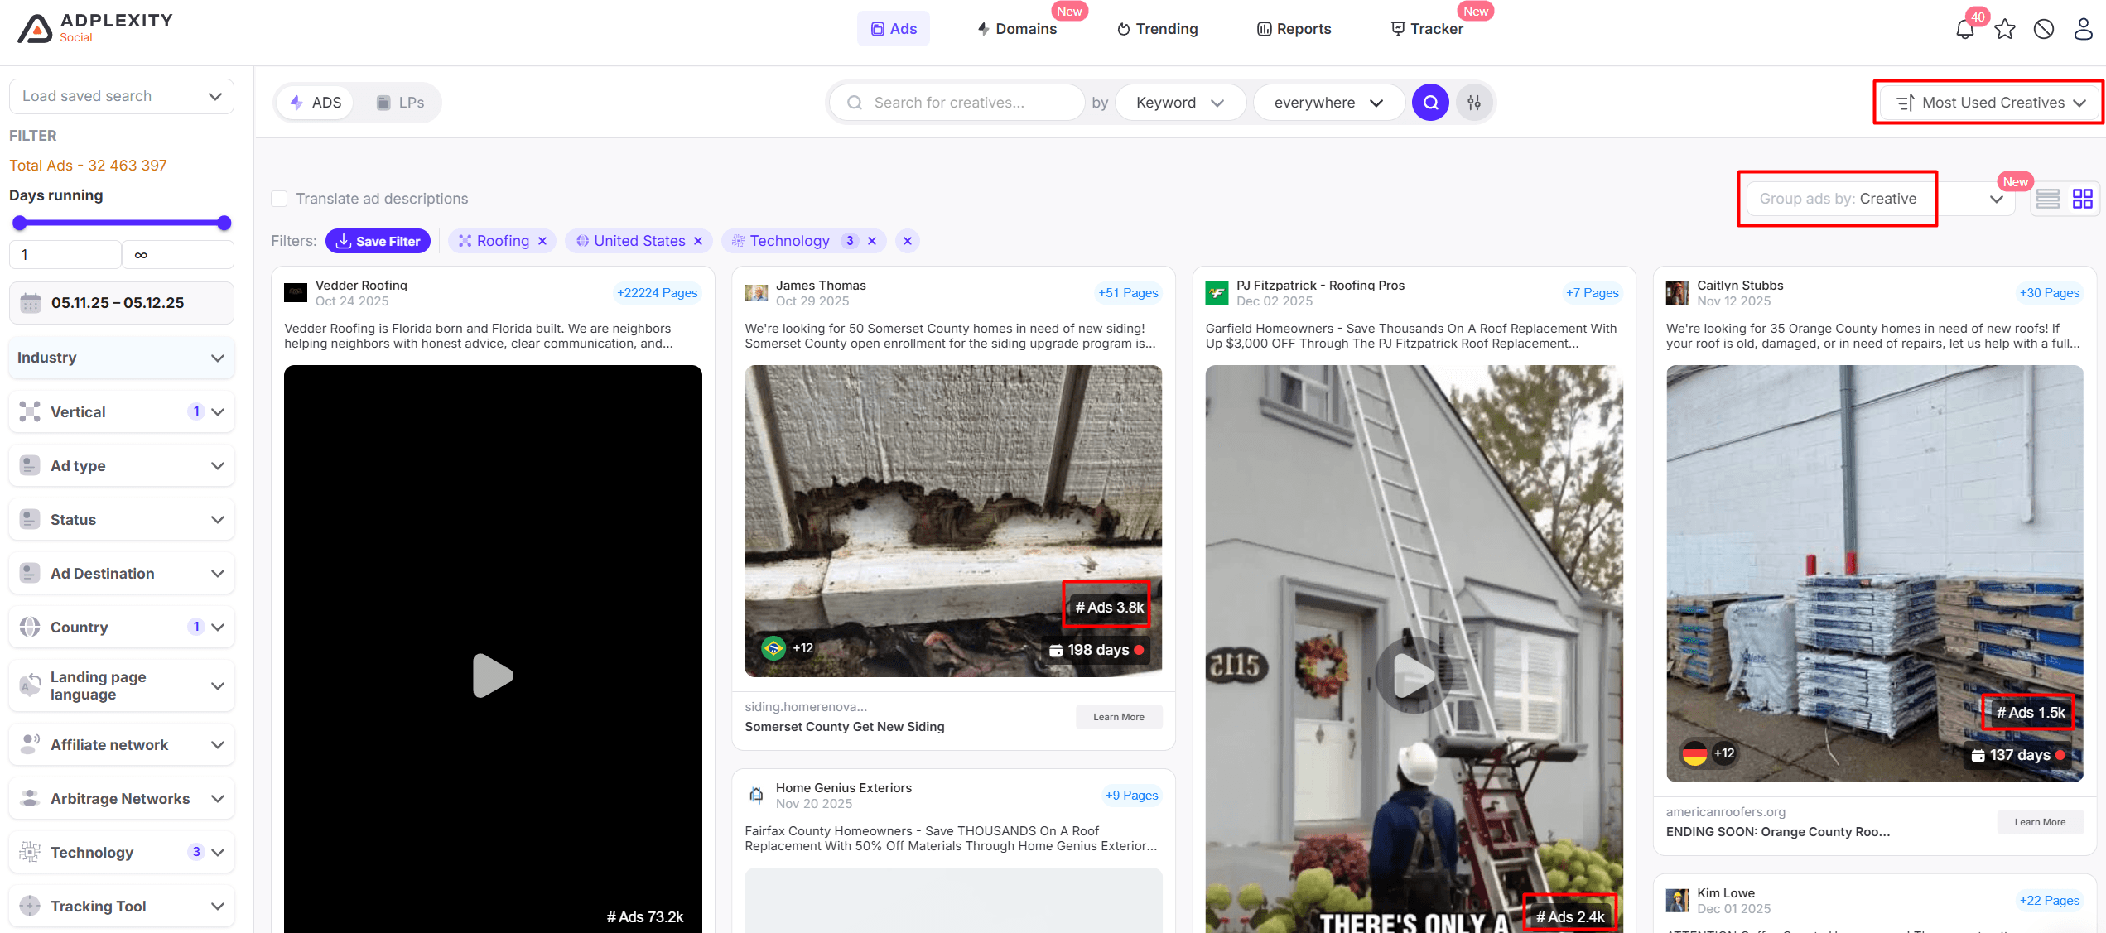Select the ADS toggle option
The image size is (2106, 933).
click(x=316, y=103)
